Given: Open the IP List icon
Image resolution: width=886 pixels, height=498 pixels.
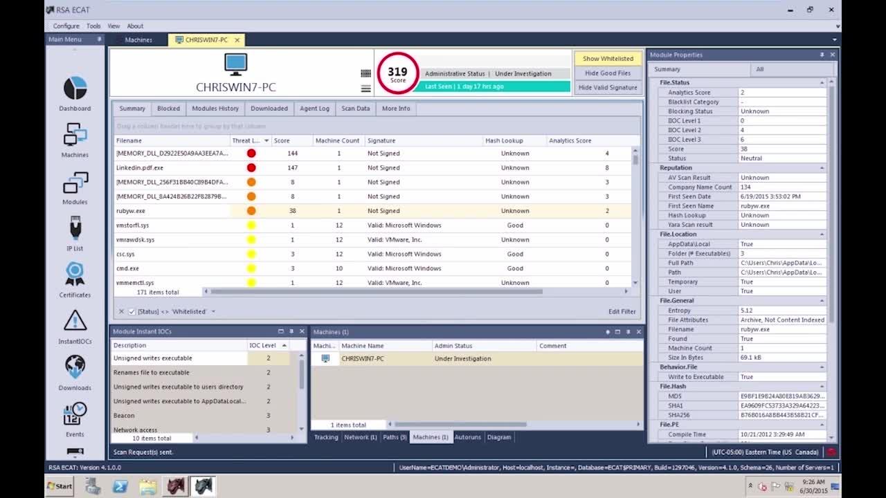Looking at the screenshot, I should 75,228.
